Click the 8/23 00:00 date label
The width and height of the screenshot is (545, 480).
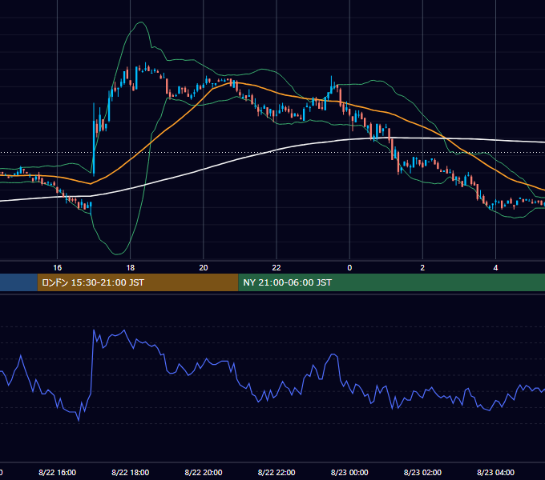349,472
